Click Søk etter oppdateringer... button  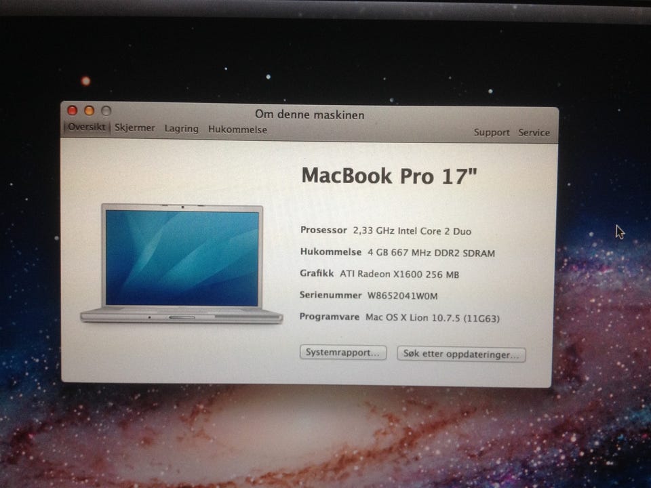(x=461, y=354)
